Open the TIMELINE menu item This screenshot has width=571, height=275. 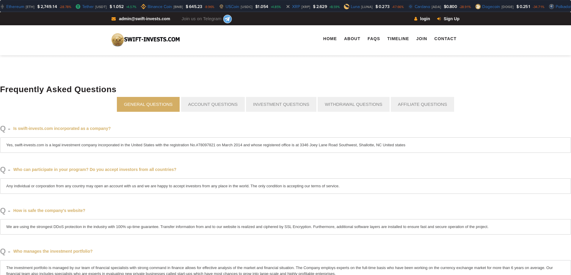398,39
